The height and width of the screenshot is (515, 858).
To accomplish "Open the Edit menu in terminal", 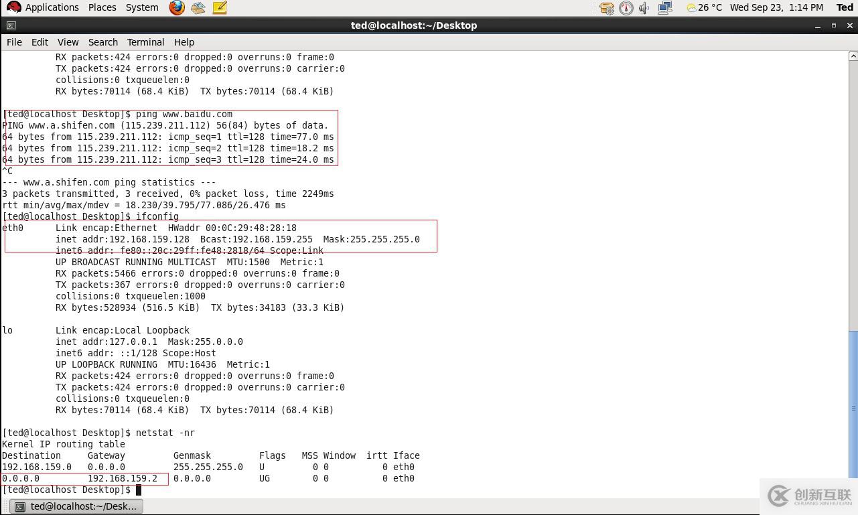I will click(40, 42).
